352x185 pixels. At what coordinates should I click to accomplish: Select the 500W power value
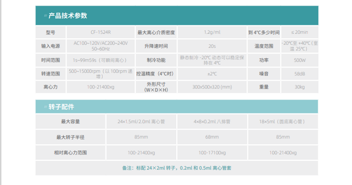[x=299, y=60]
